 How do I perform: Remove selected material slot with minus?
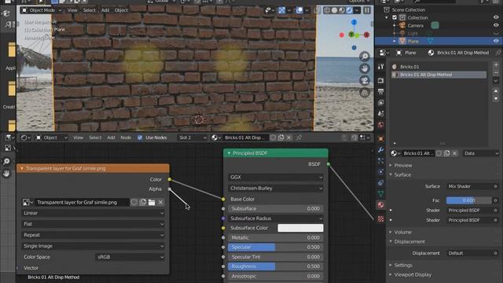[x=496, y=73]
